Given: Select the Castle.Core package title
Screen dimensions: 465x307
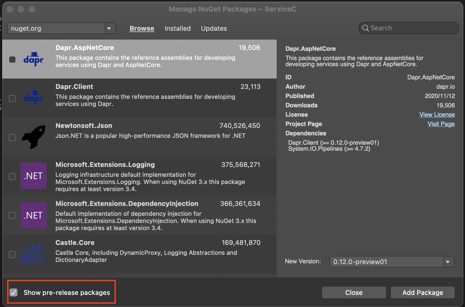Looking at the screenshot, I should 75,243.
